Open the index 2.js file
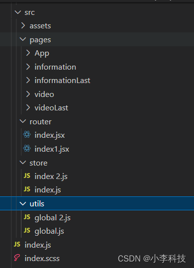The width and height of the screenshot is (194, 268). click(x=51, y=177)
